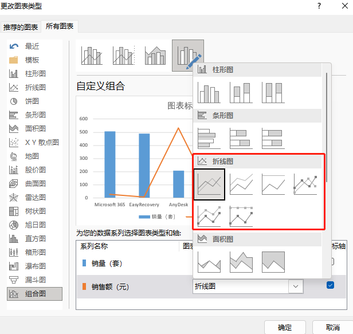Image resolution: width=353 pixels, height=334 pixels.
Task: Choose the line with markers thumbnail
Action: [x=305, y=184]
